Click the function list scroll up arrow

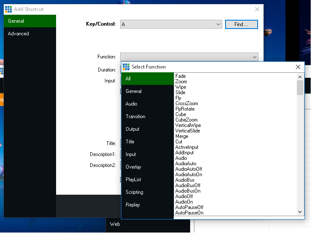pos(300,77)
